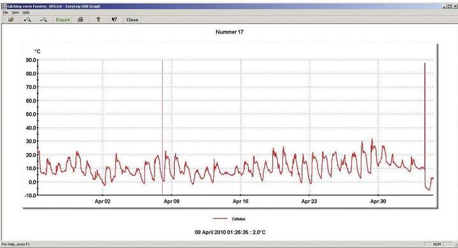Click the Celsius legend label
This screenshot has width=458, height=248.
pyautogui.click(x=239, y=219)
